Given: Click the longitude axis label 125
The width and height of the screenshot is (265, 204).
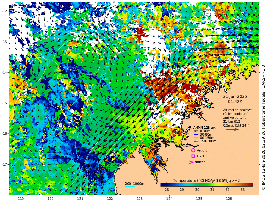Looking at the screenshot, I should [199, 199].
